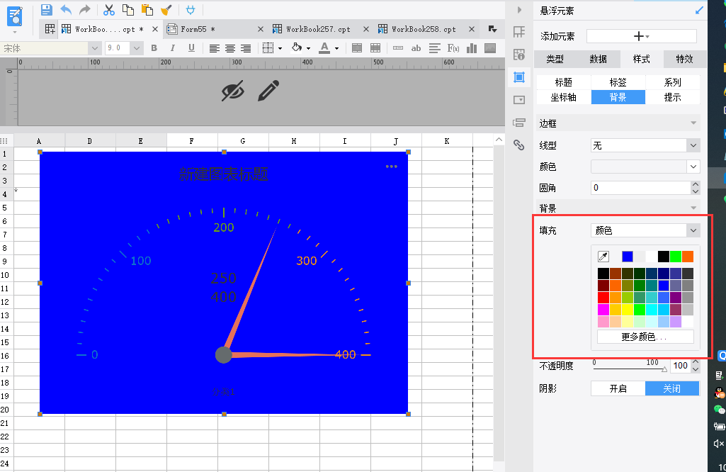
Task: Click the Undo arrow icon
Action: coord(66,10)
